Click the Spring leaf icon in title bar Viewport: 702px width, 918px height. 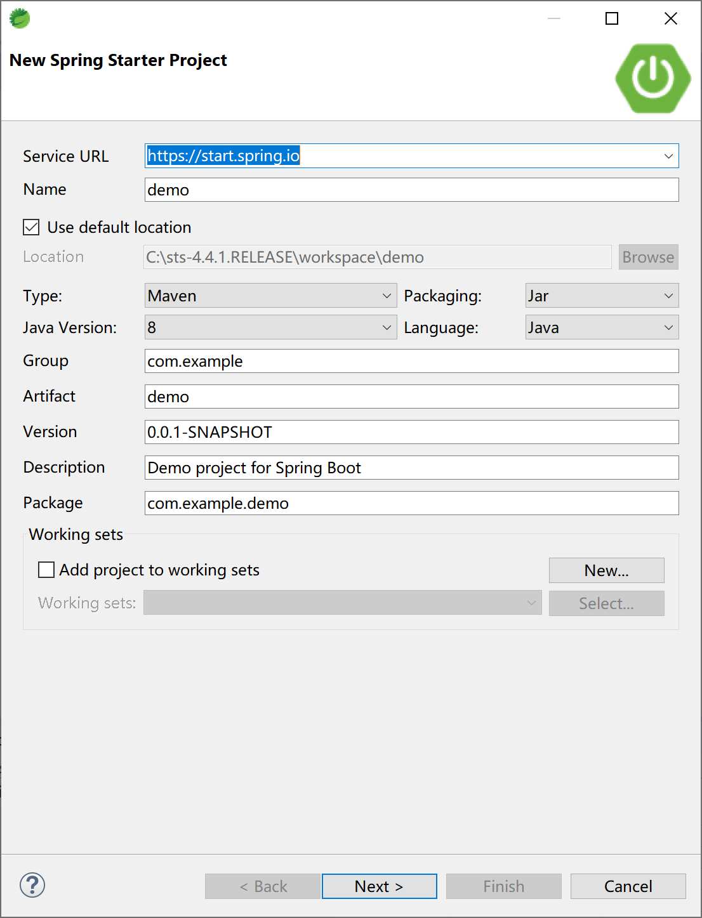coord(20,18)
